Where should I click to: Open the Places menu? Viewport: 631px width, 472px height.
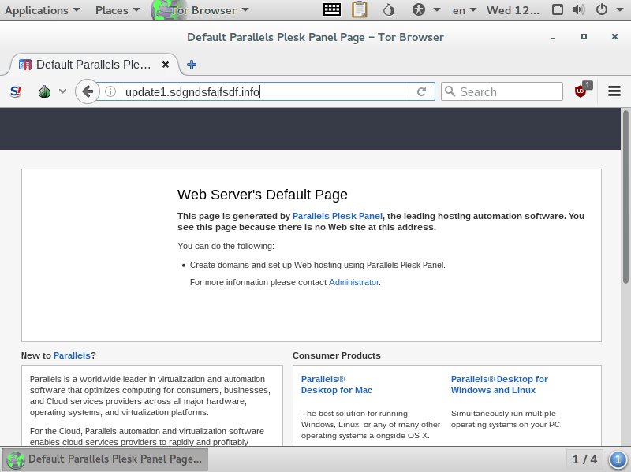[x=117, y=10]
